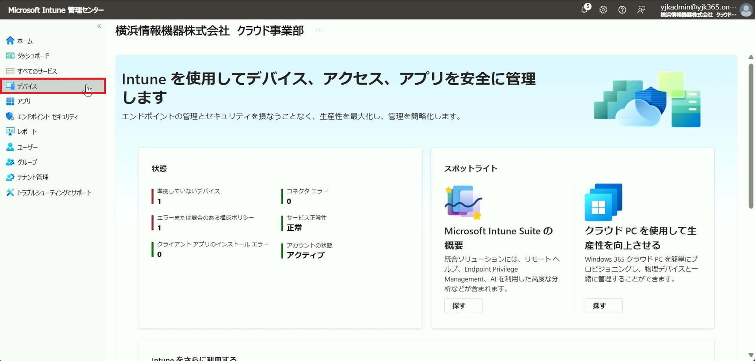
Task: Collapse the sidebar with double-chevron
Action: pos(99,26)
